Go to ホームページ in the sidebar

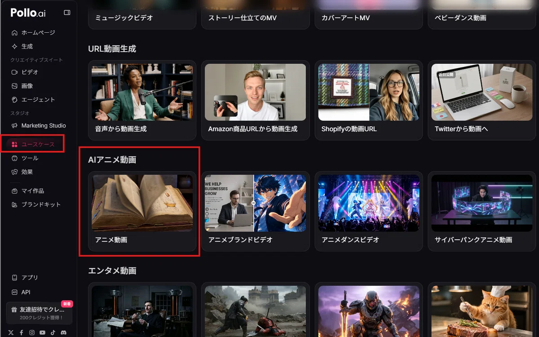pos(38,33)
